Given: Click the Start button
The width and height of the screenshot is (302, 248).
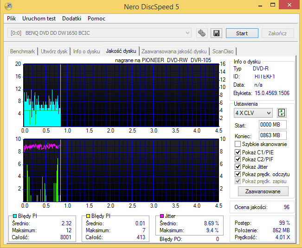Looking at the screenshot, I should pos(242,33).
